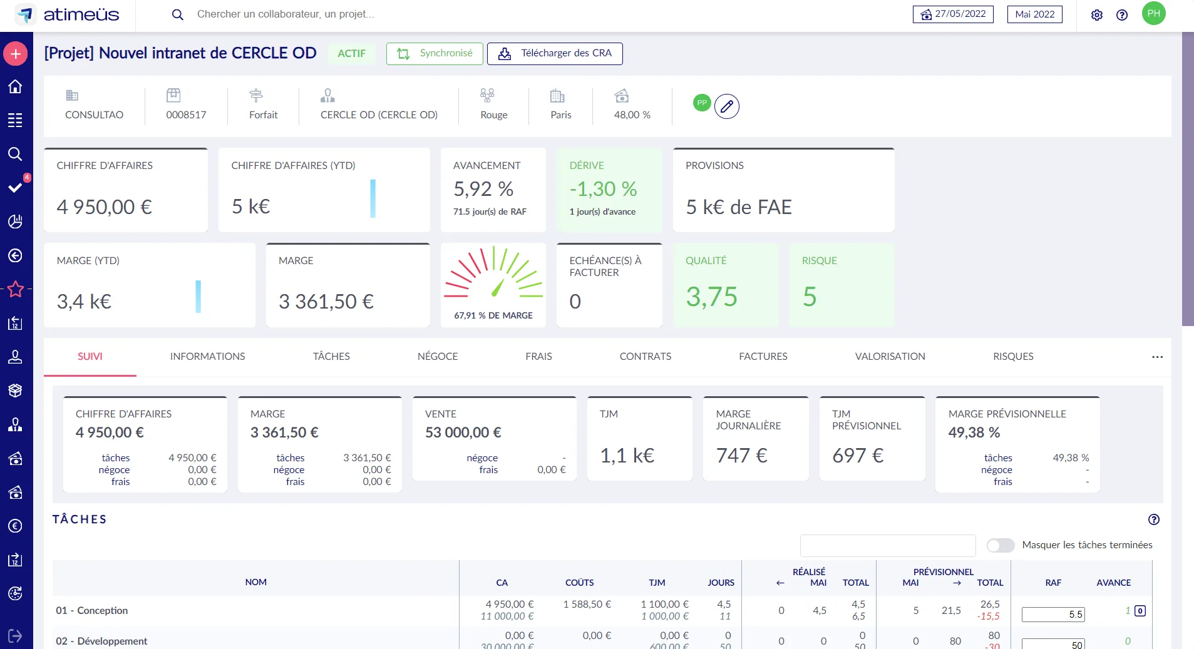1194x649 pixels.
Task: Open the calendar icon with left arrow
Action: tap(16, 323)
